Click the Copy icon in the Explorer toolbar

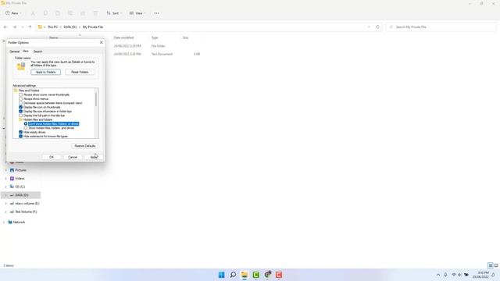45,13
